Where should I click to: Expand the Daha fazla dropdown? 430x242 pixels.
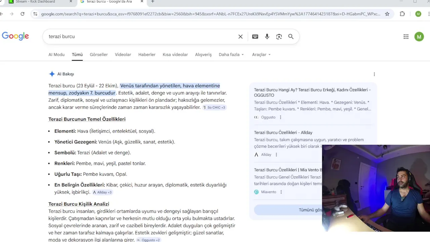(x=231, y=54)
